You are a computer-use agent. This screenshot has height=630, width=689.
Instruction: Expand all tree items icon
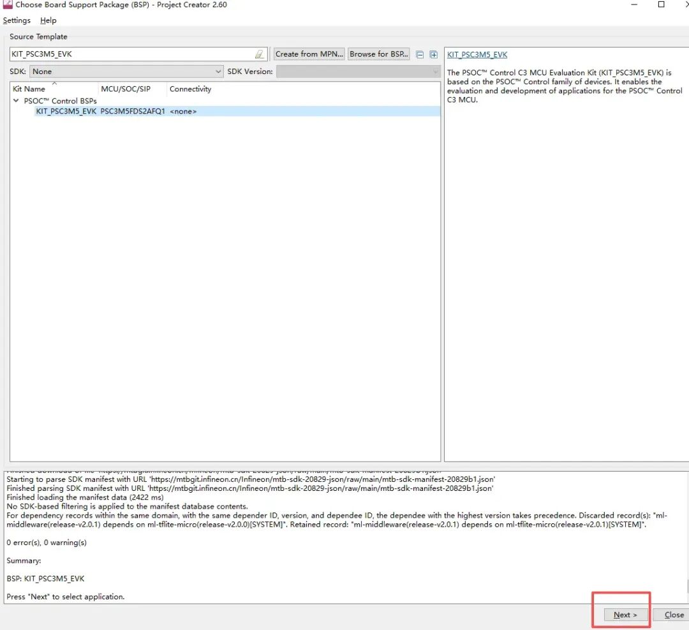[x=434, y=54]
